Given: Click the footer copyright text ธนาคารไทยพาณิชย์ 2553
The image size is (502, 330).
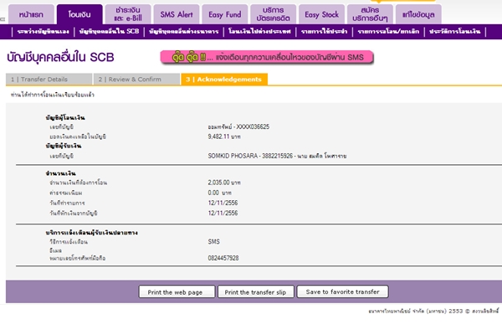Looking at the screenshot, I should 433,311.
